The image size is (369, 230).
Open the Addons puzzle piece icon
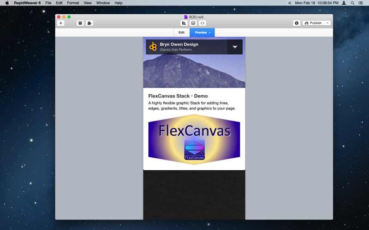coord(89,23)
